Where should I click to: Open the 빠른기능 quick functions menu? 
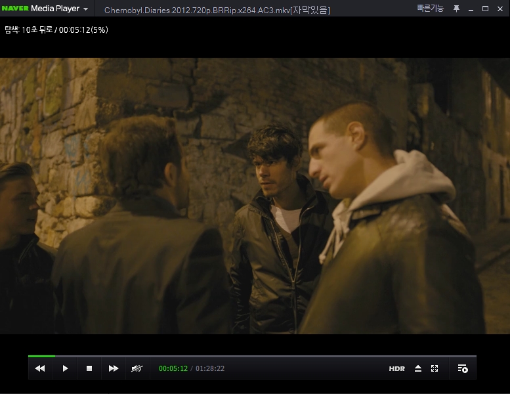coord(430,9)
